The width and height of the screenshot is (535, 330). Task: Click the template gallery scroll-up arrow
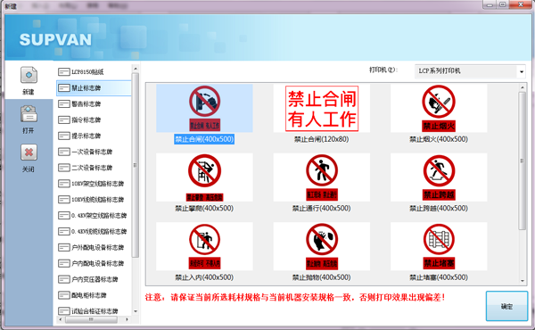pos(523,87)
